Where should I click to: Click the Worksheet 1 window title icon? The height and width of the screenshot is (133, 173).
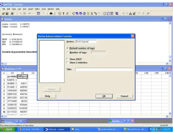pyautogui.click(x=3, y=69)
